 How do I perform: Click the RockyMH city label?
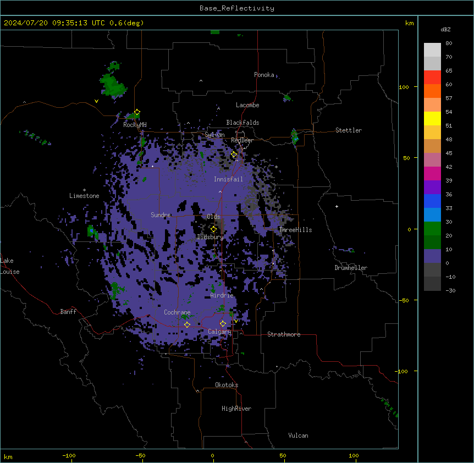pyautogui.click(x=135, y=125)
